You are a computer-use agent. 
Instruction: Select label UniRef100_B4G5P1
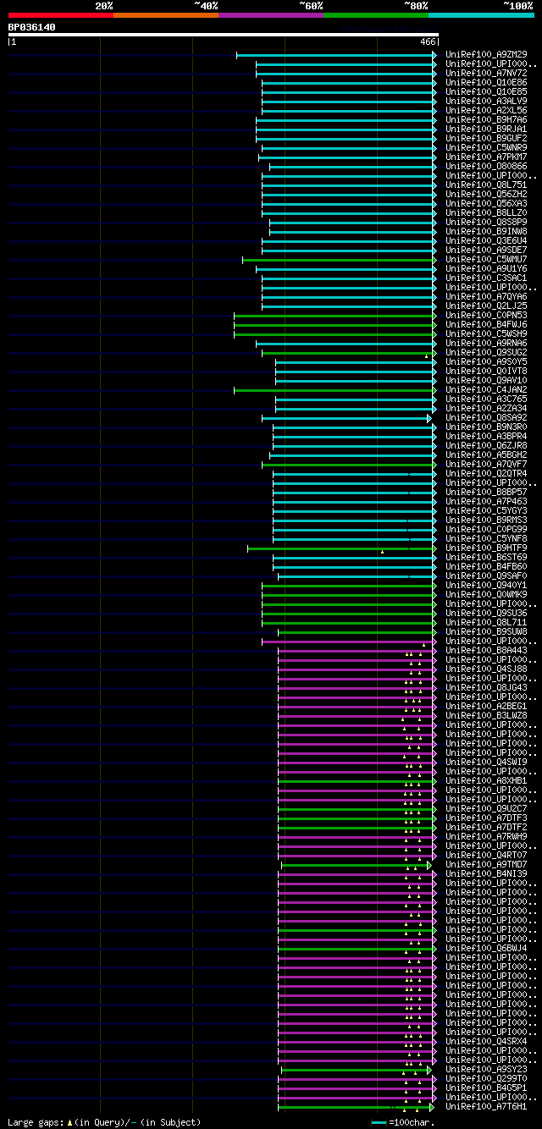pos(486,1088)
